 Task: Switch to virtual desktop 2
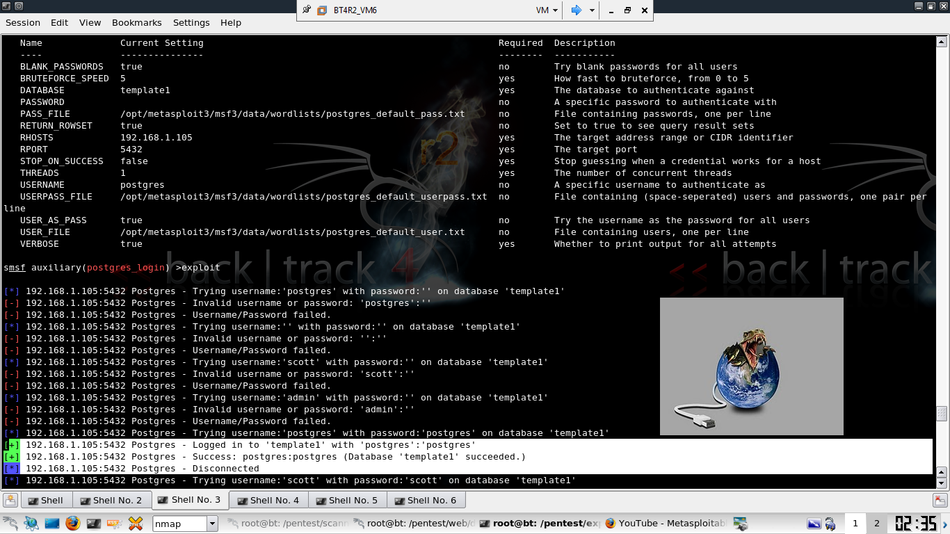click(876, 524)
